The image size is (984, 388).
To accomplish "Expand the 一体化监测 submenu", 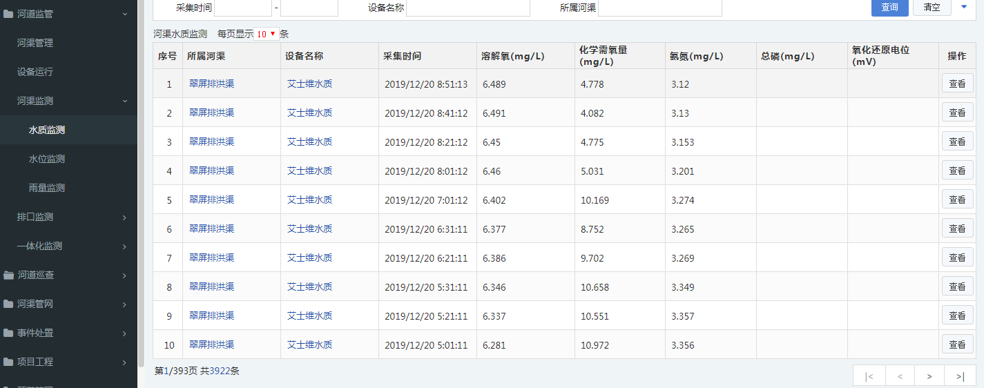I will click(124, 246).
